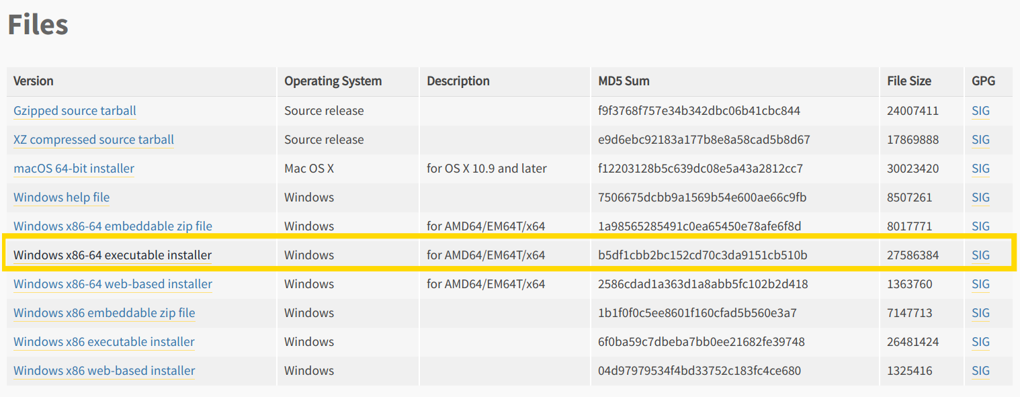The image size is (1020, 397).
Task: Click the macOS 64-bit installer link
Action: point(74,169)
